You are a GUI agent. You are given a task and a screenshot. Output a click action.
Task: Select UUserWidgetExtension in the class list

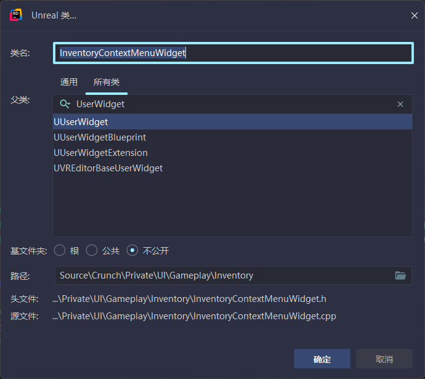coord(233,153)
